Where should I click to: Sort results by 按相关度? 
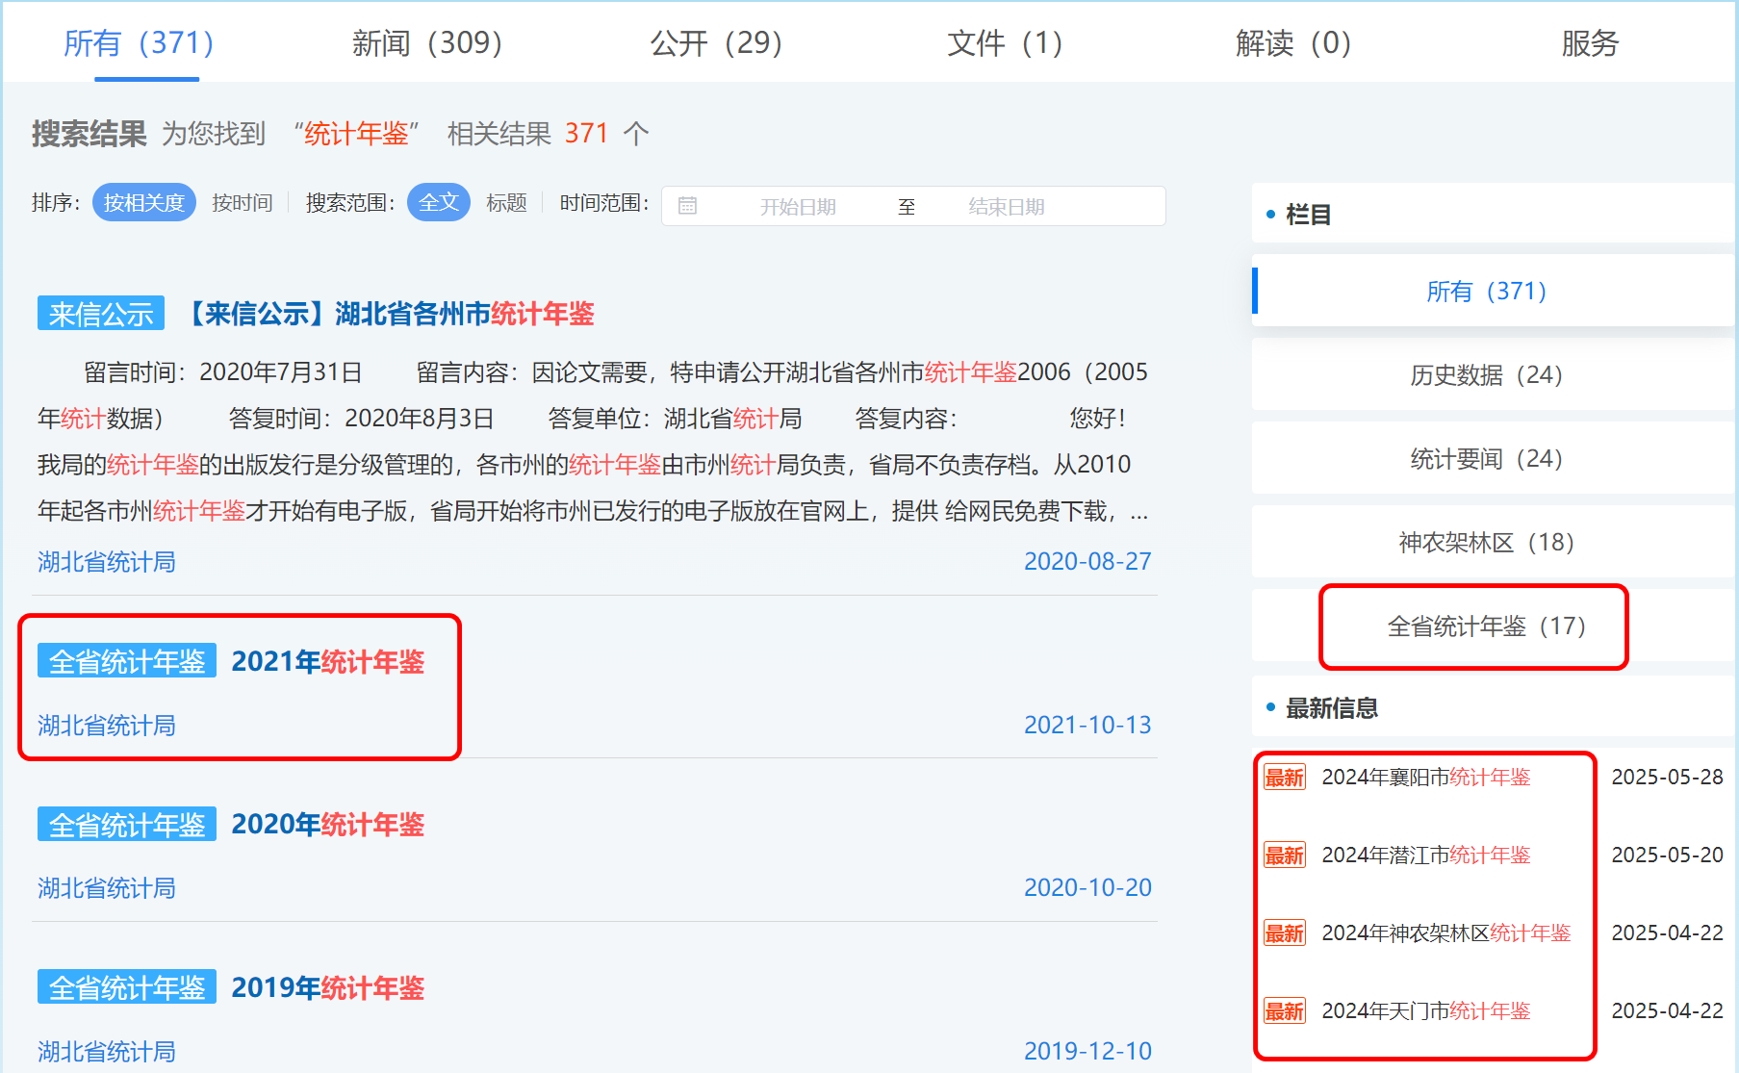144,203
